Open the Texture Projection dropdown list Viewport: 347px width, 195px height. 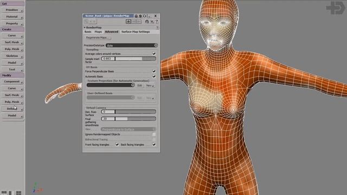click(111, 85)
